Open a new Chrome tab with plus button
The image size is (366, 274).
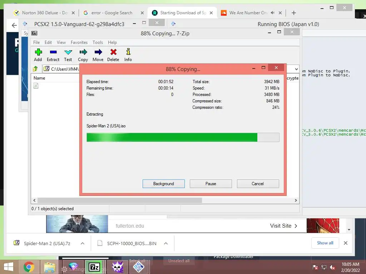tap(294, 13)
